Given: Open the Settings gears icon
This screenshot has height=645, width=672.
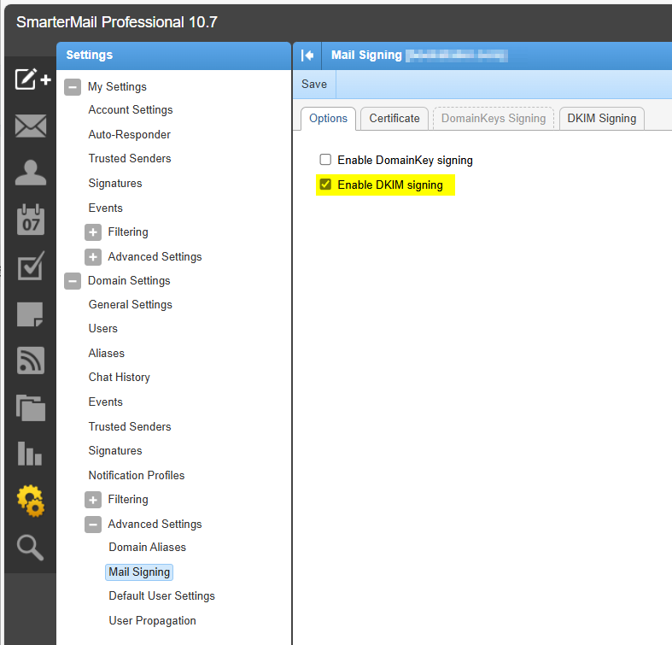Looking at the screenshot, I should [31, 501].
